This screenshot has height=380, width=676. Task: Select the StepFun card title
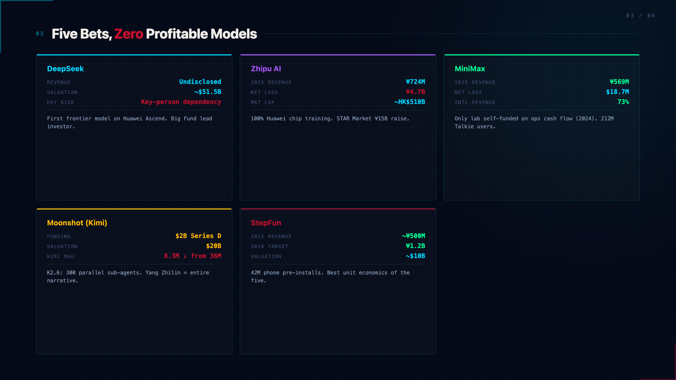266,223
